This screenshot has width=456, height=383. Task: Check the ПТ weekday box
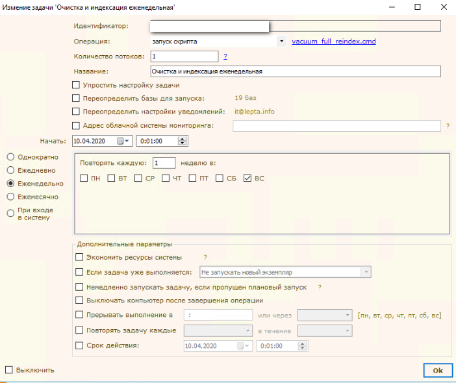click(192, 178)
